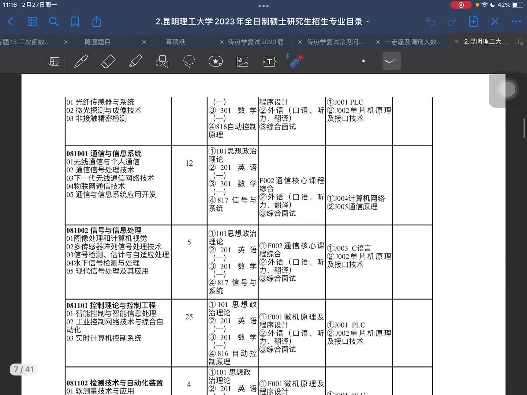This screenshot has height=395, width=527.
Task: Open split view icon beside tabs
Action: point(519,41)
